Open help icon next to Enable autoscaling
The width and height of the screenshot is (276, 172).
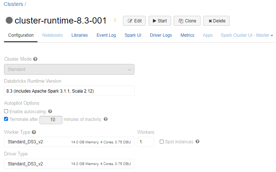pyautogui.click(x=50, y=111)
